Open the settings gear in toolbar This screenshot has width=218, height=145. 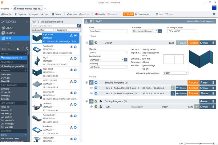214,14
